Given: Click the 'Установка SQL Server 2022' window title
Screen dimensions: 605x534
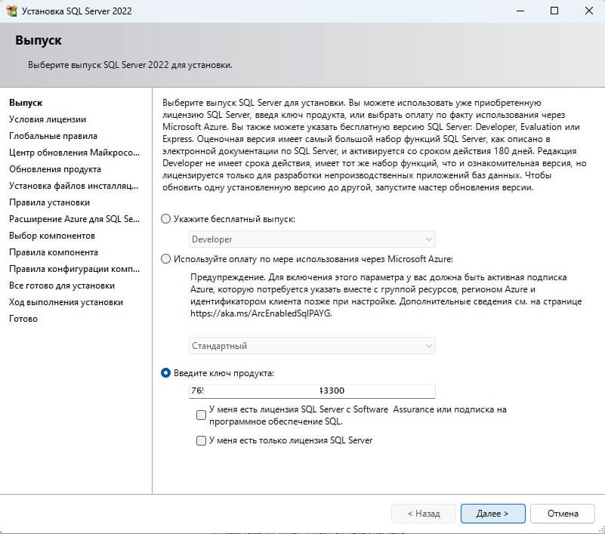Looking at the screenshot, I should click(x=77, y=11).
